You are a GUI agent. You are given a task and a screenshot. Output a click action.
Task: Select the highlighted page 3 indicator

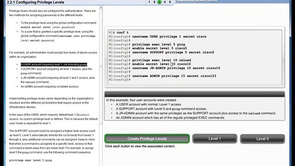click(x=159, y=2)
